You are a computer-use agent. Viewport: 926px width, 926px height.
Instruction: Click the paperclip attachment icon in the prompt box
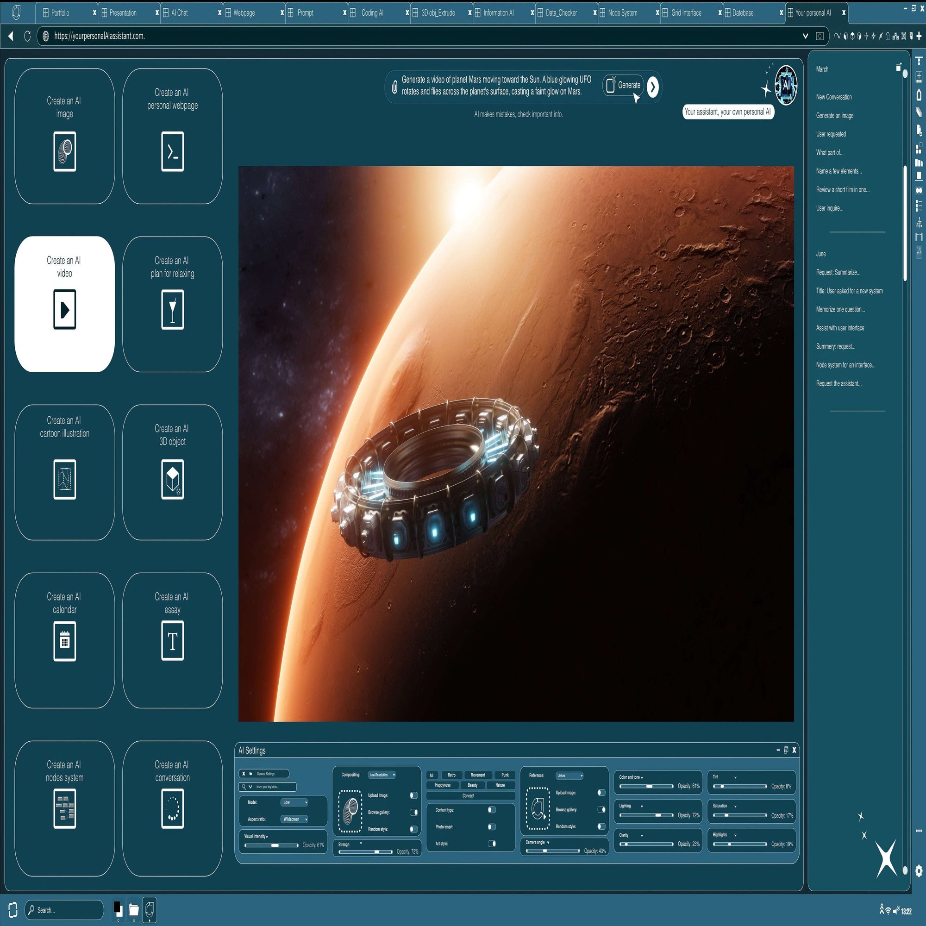(x=394, y=87)
